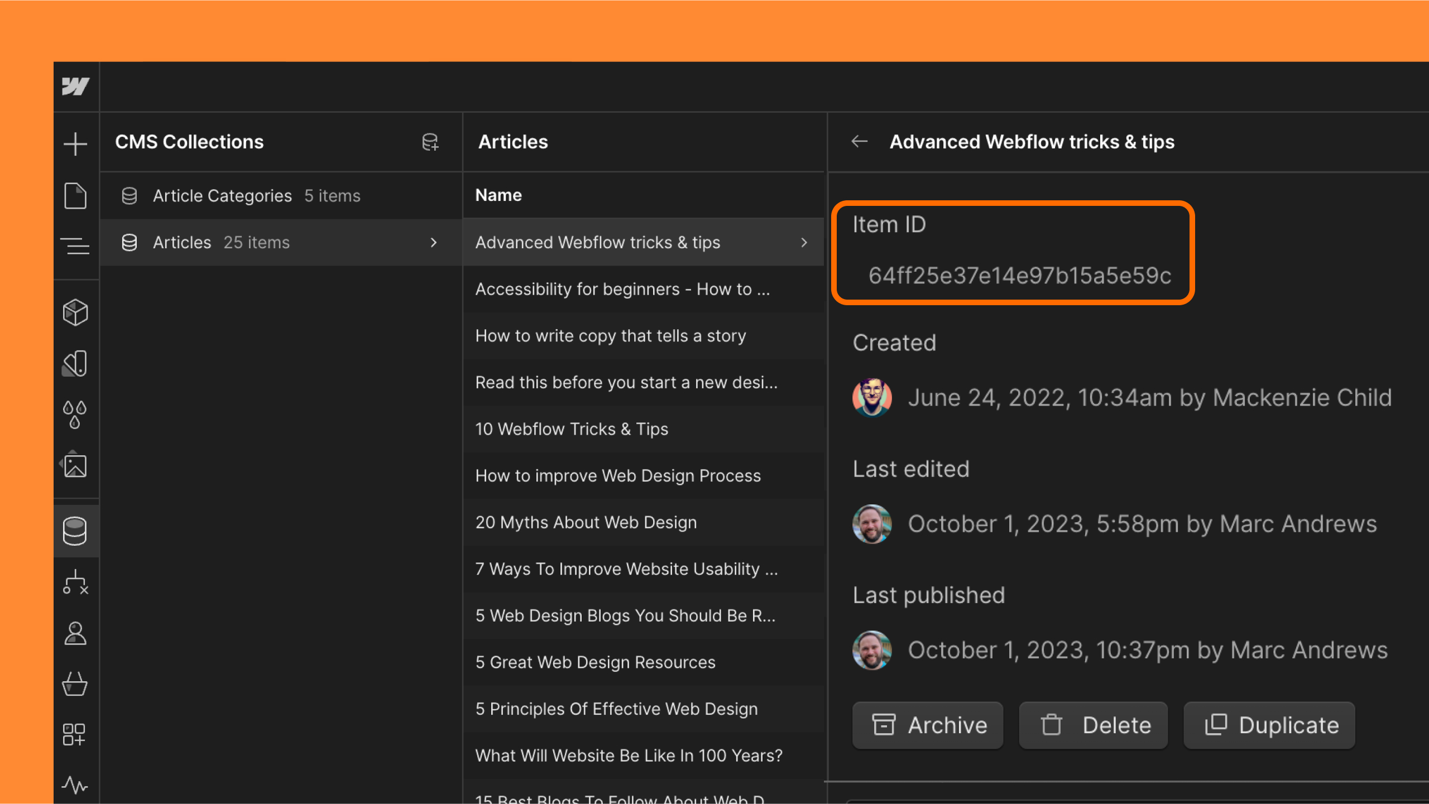This screenshot has height=804, width=1429.
Task: Open the Apps grid icon
Action: 74,734
